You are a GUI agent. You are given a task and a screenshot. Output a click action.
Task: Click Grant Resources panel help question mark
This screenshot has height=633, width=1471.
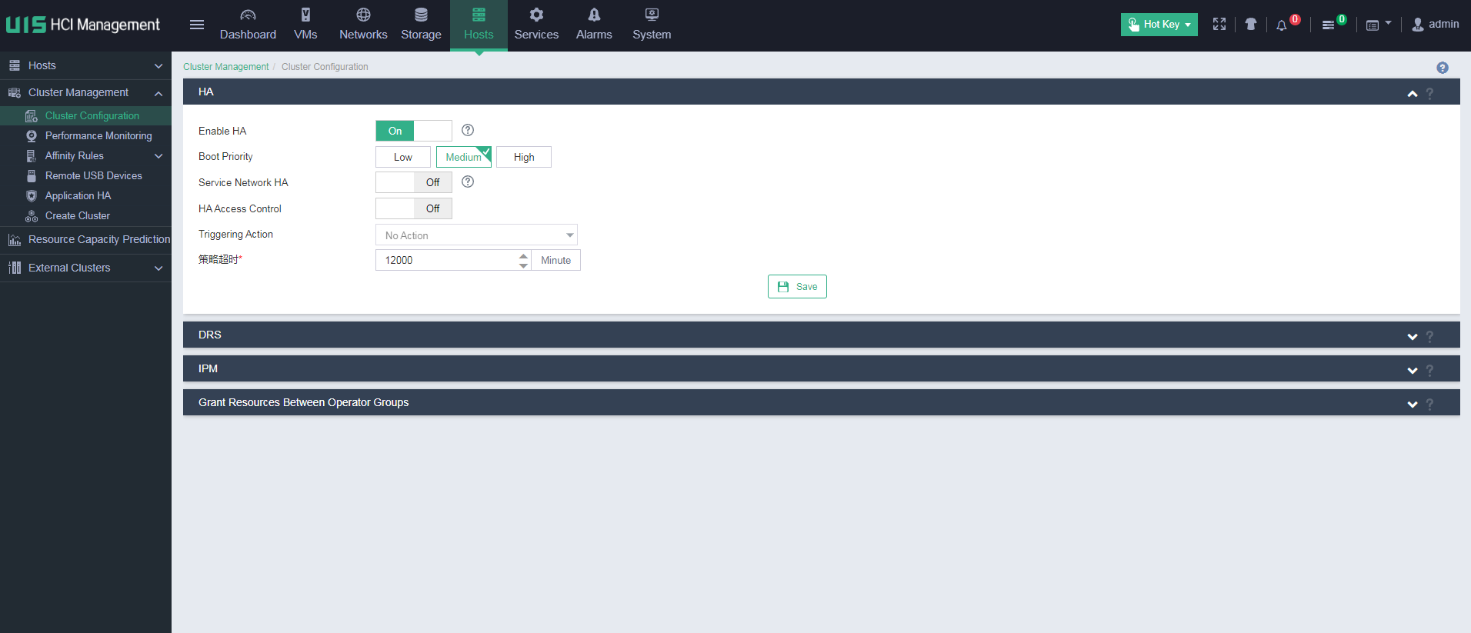pos(1430,404)
